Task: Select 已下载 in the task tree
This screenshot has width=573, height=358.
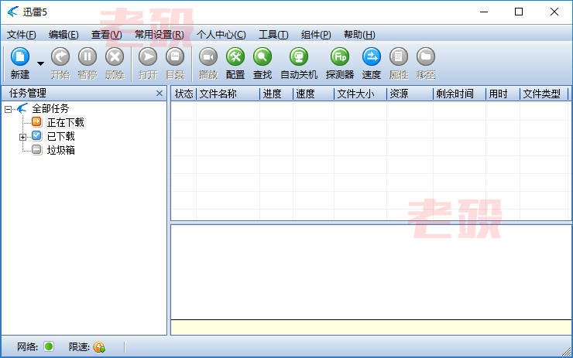Action: tap(61, 137)
